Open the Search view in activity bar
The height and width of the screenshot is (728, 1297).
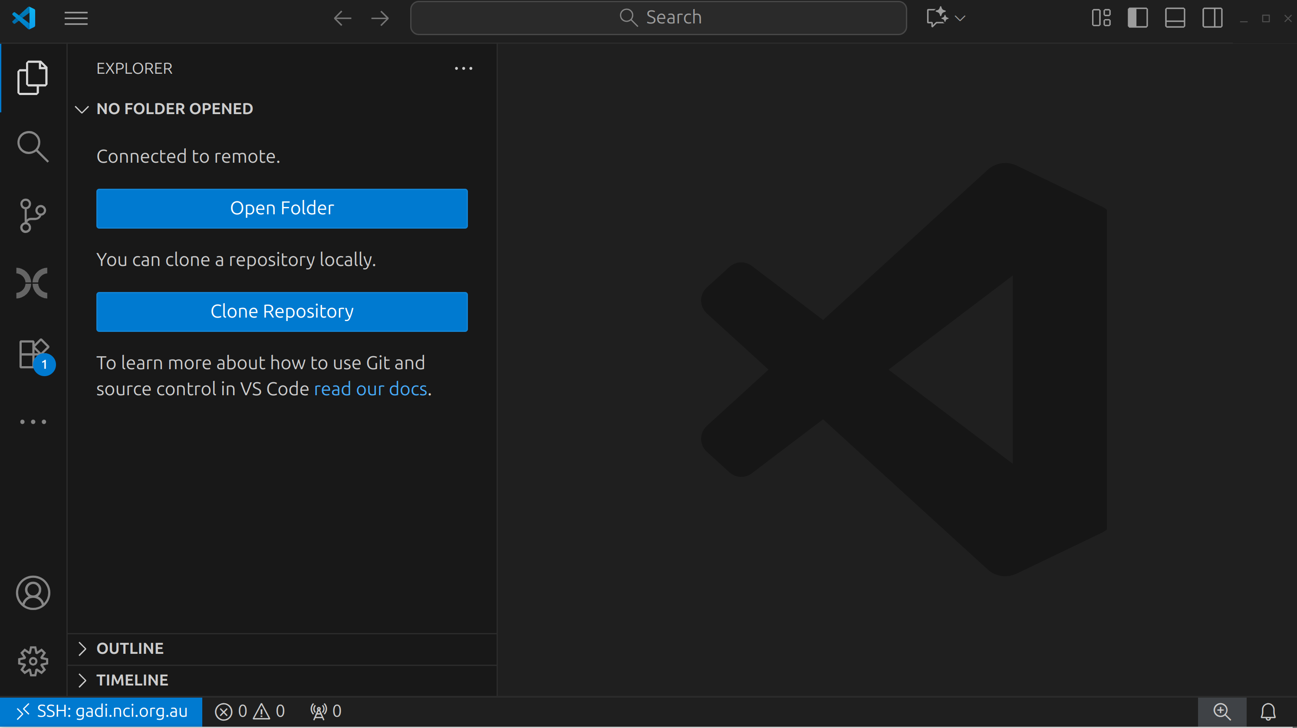(33, 146)
